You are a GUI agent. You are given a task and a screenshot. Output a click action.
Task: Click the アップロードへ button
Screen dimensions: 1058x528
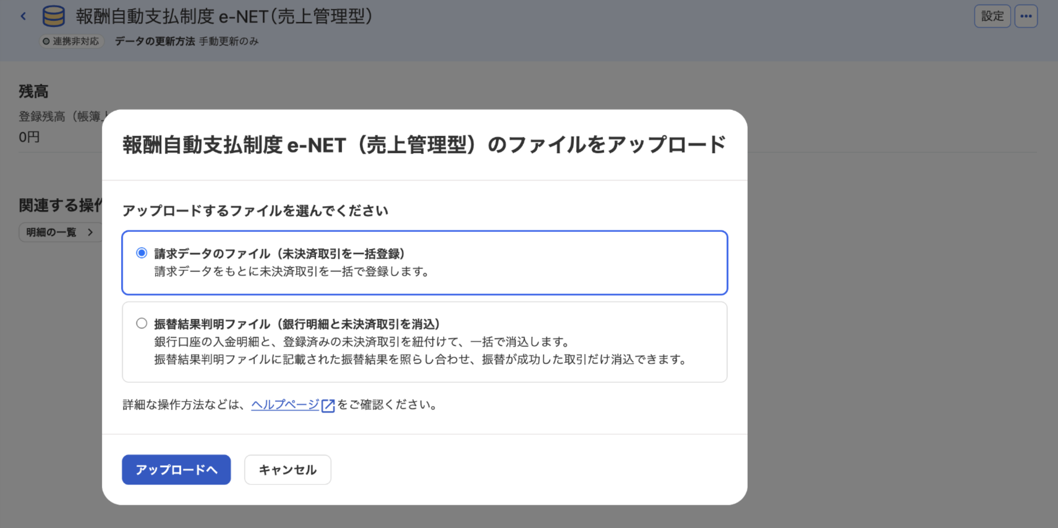point(176,469)
